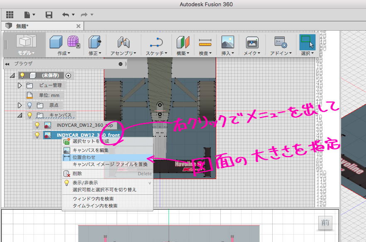Click the キャンバス folder icon
The width and height of the screenshot is (366, 242).
(40, 115)
